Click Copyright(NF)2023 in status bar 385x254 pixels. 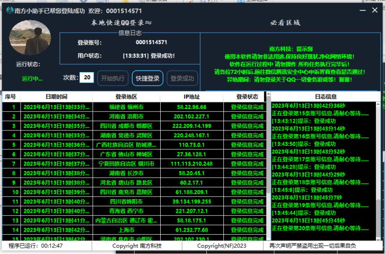coord(222,246)
